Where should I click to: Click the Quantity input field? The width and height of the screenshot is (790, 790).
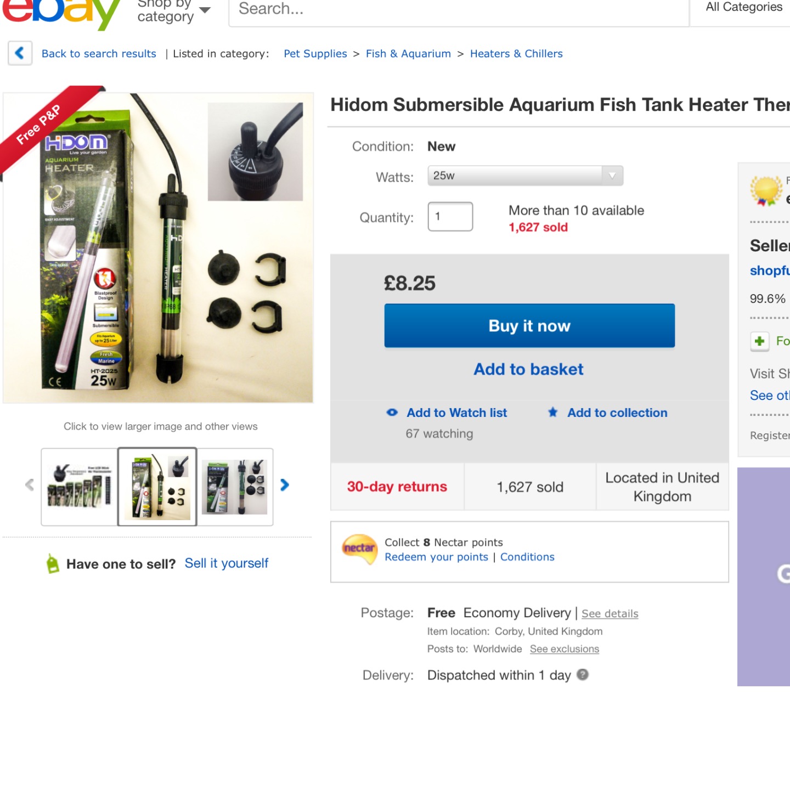pyautogui.click(x=450, y=217)
